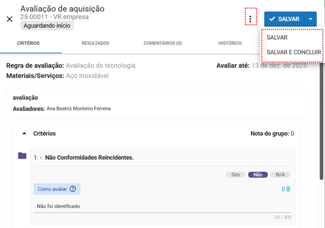Click the Como avaliar button
Viewport: 325px width, 228px height.
tap(57, 189)
